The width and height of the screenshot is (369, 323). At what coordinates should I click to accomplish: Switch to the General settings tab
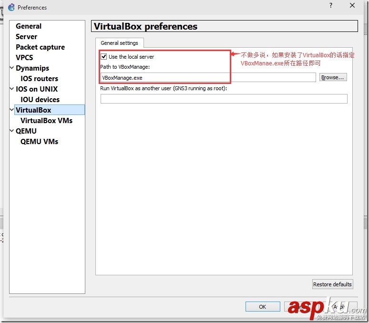(119, 43)
